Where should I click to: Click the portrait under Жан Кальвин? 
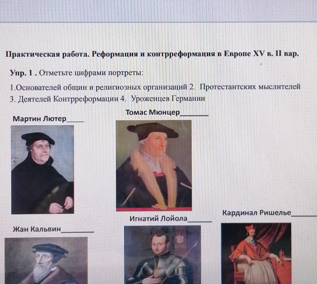click(x=46, y=260)
